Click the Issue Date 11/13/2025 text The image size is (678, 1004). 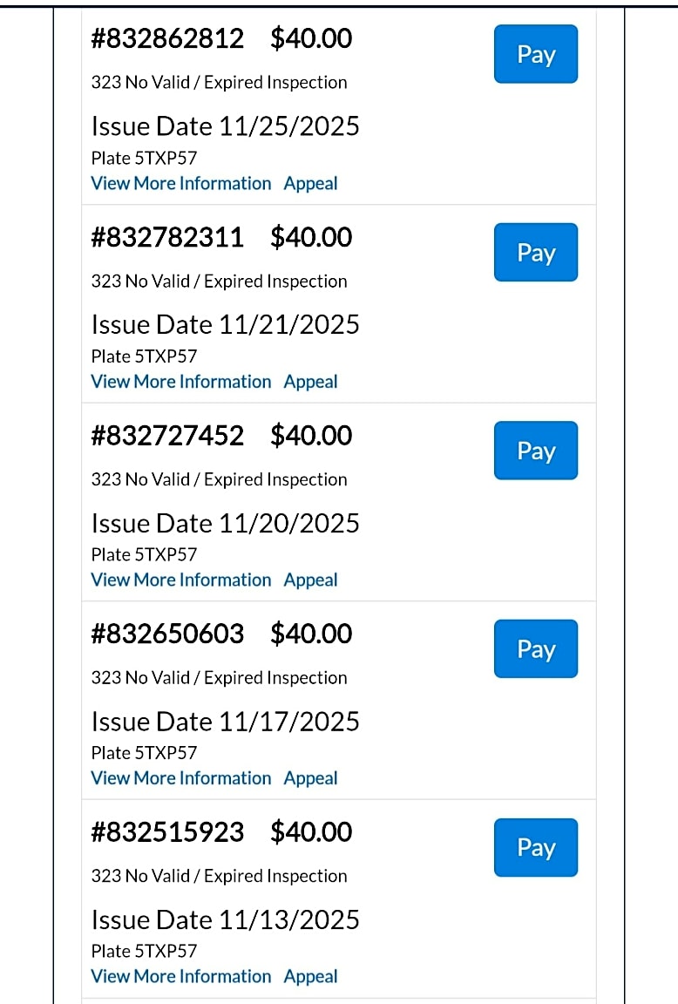coord(225,920)
